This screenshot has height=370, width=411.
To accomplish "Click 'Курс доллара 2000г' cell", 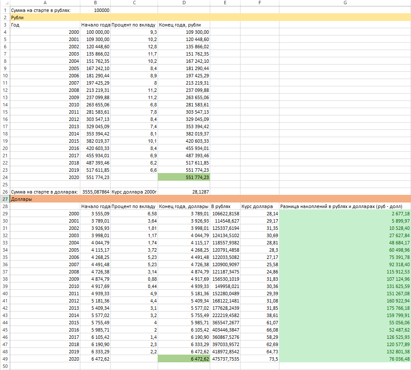I will pyautogui.click(x=134, y=192).
